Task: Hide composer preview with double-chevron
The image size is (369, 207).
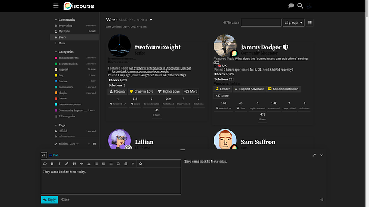Action: [x=321, y=200]
